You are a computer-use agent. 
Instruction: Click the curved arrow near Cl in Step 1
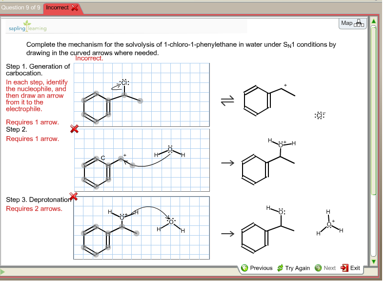(116, 86)
